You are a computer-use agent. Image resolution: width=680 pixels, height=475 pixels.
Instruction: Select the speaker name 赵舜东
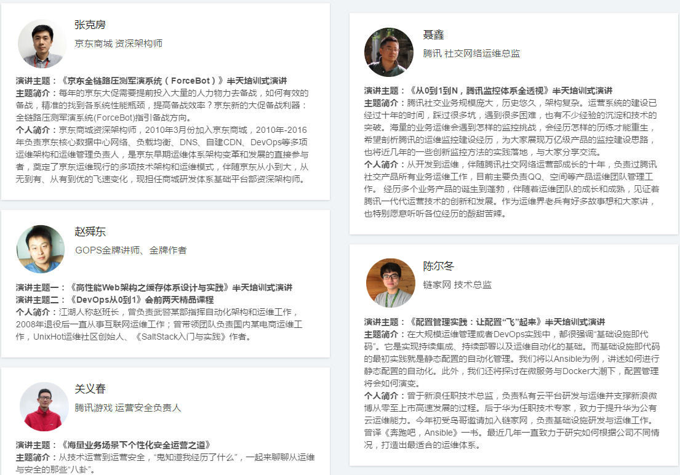tap(90, 231)
